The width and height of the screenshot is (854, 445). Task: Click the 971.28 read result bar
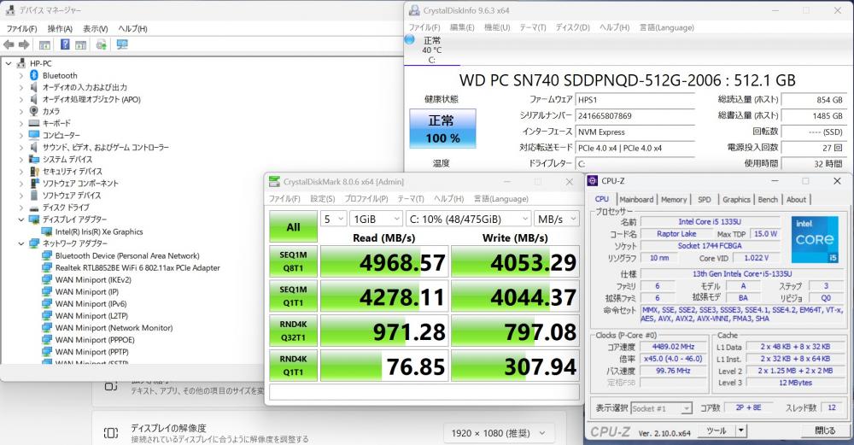384,331
